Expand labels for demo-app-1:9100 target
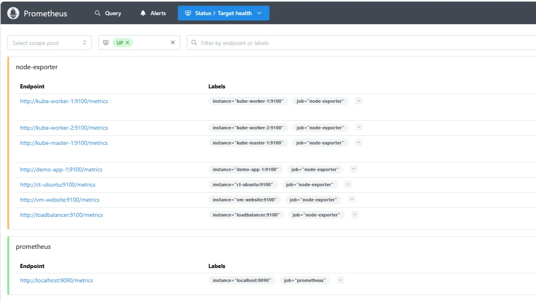Screen dimensions: 536x302 click(x=354, y=169)
